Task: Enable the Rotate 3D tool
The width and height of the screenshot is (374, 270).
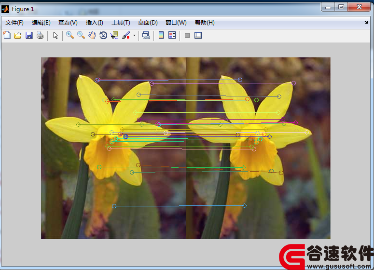Action: [103, 35]
